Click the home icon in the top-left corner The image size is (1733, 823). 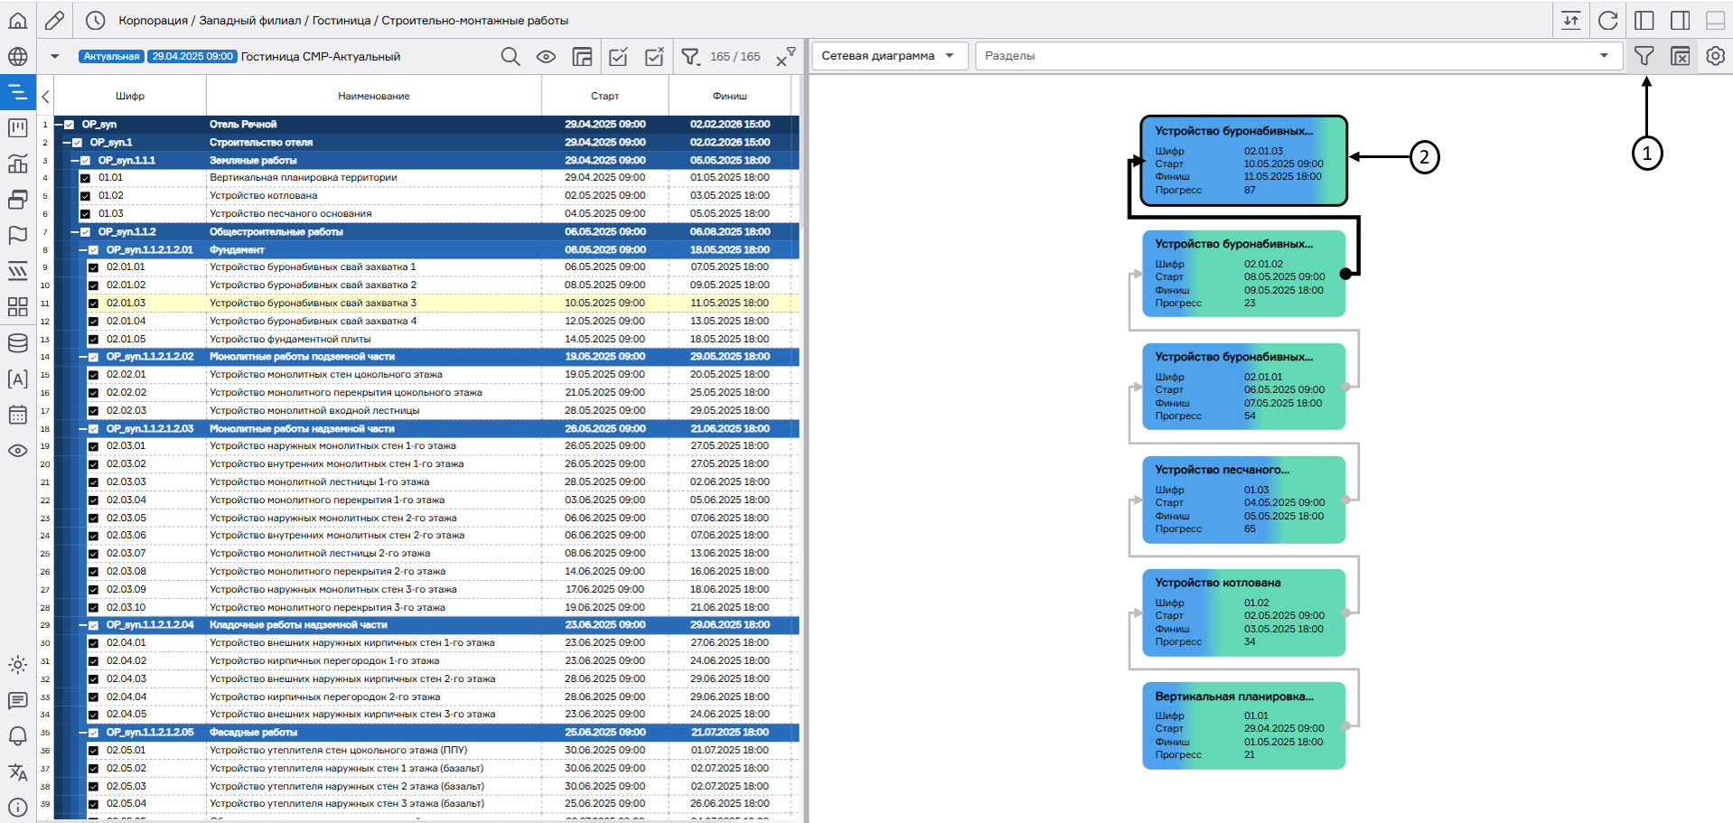click(17, 20)
